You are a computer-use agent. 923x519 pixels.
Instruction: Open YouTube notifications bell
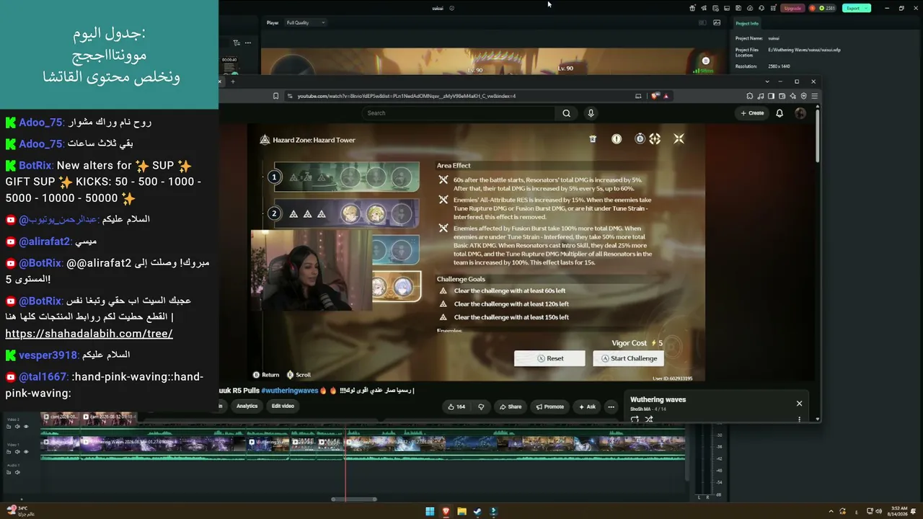[780, 113]
